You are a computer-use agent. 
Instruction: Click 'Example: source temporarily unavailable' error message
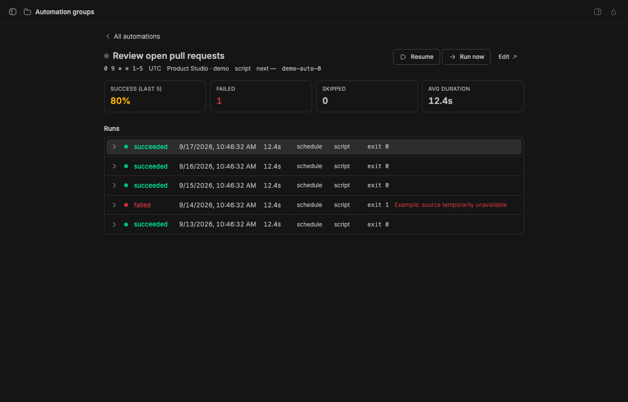[x=450, y=205]
